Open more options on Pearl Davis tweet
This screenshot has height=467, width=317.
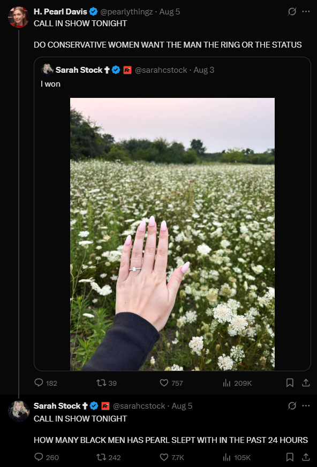pyautogui.click(x=306, y=12)
